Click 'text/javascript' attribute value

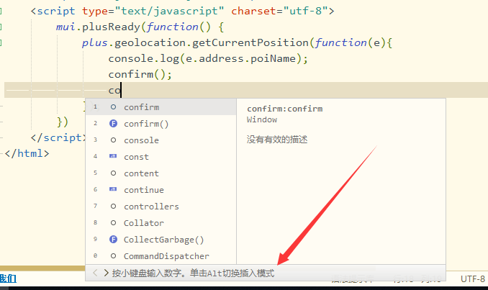pos(169,12)
